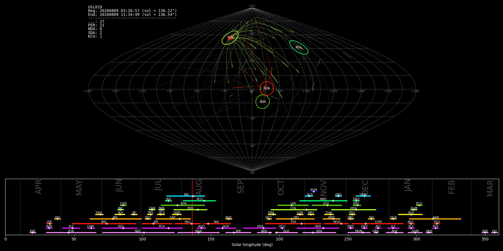The width and height of the screenshot is (503, 251).
Task: Click the ETA shower bar in timeline
Action: pyautogui.click(x=71, y=233)
